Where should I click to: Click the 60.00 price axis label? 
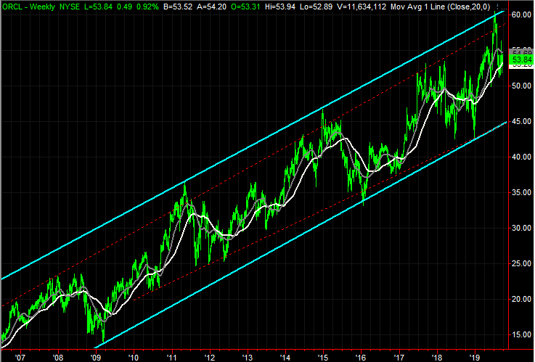point(522,15)
